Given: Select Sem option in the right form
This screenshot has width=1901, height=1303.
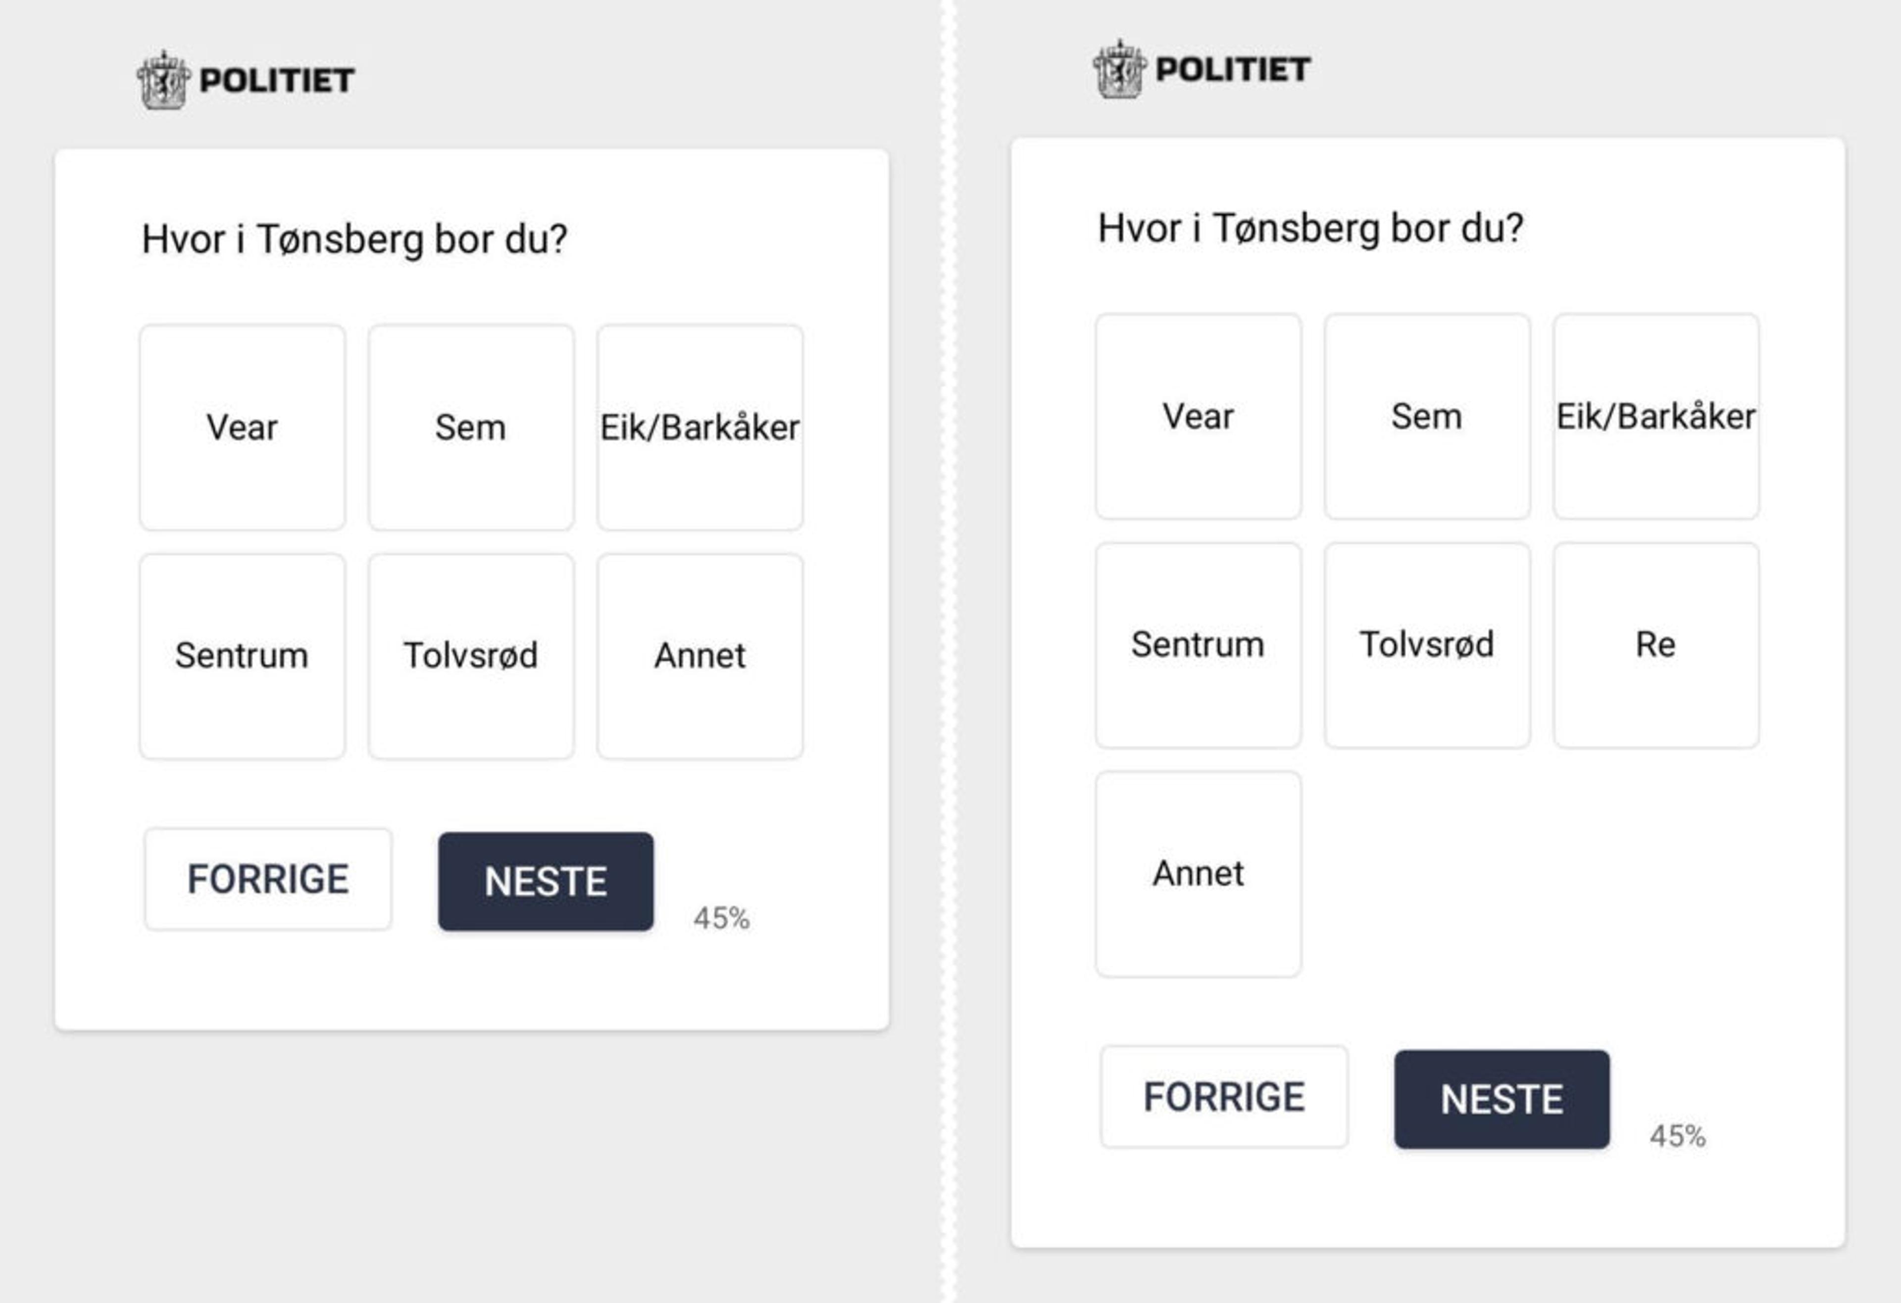Looking at the screenshot, I should pos(1427,417).
